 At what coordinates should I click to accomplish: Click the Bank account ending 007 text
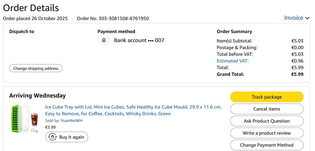pos(139,40)
